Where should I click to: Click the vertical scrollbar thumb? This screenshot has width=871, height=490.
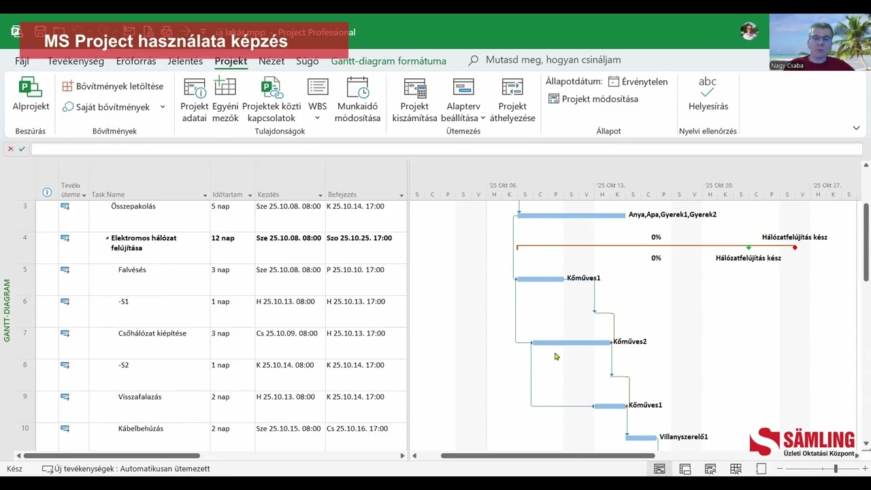point(866,242)
